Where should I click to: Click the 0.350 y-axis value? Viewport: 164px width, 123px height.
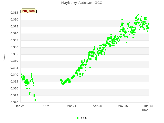[14, 61]
